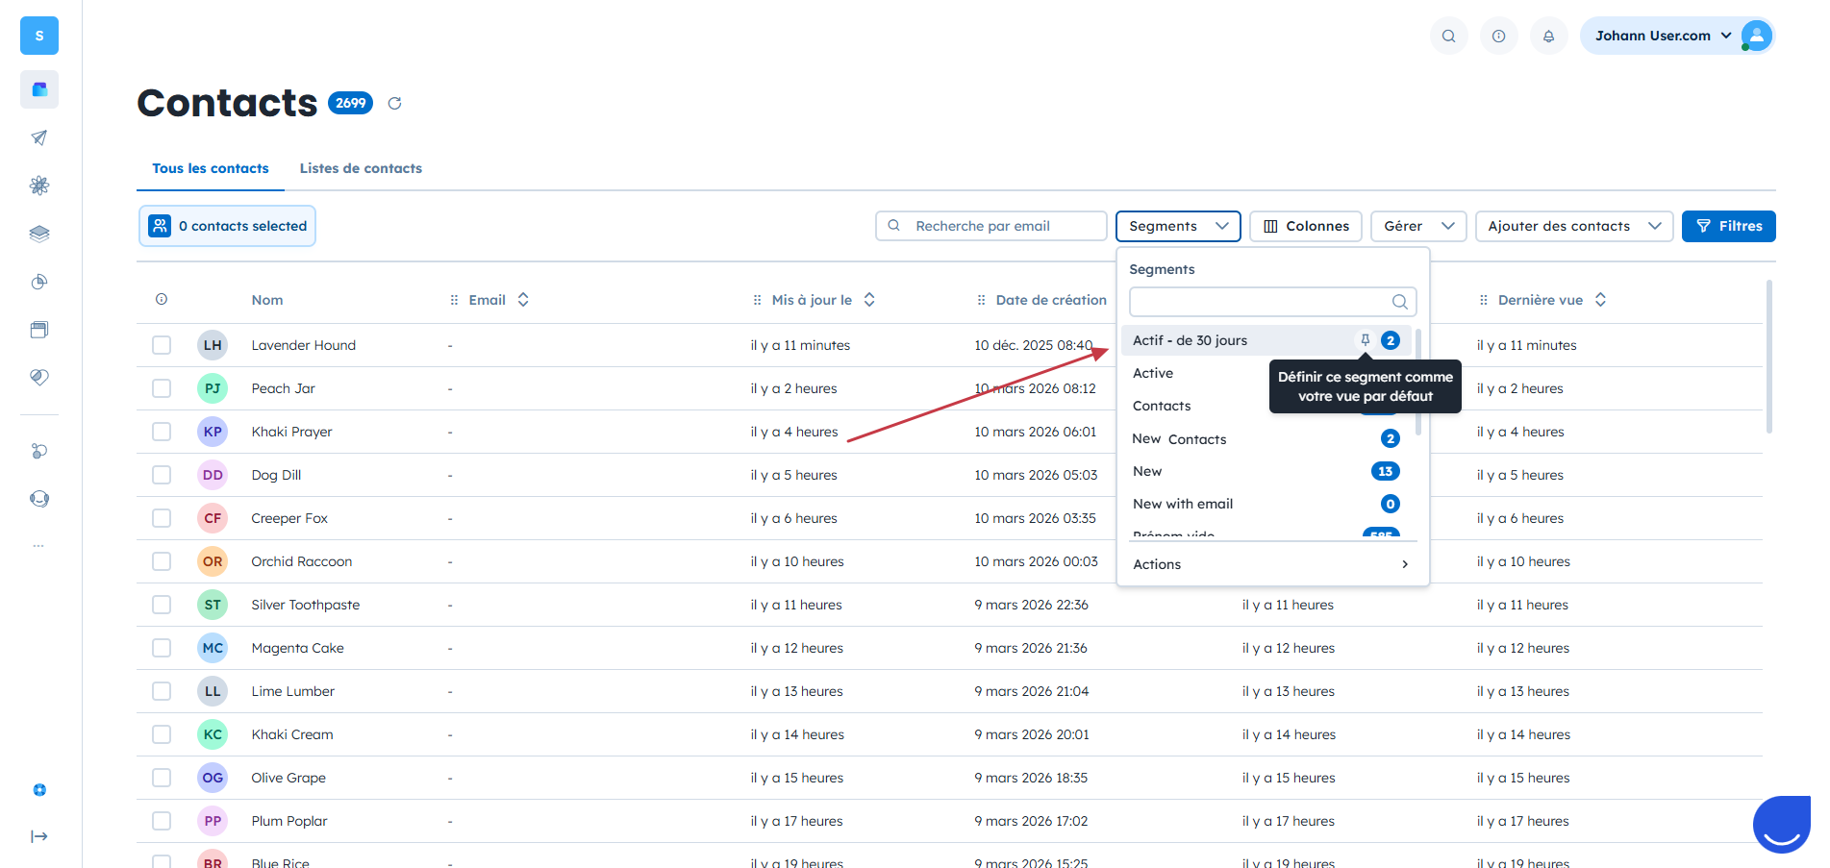1830x868 pixels.
Task: Open the chat widget bubble
Action: 1783,824
